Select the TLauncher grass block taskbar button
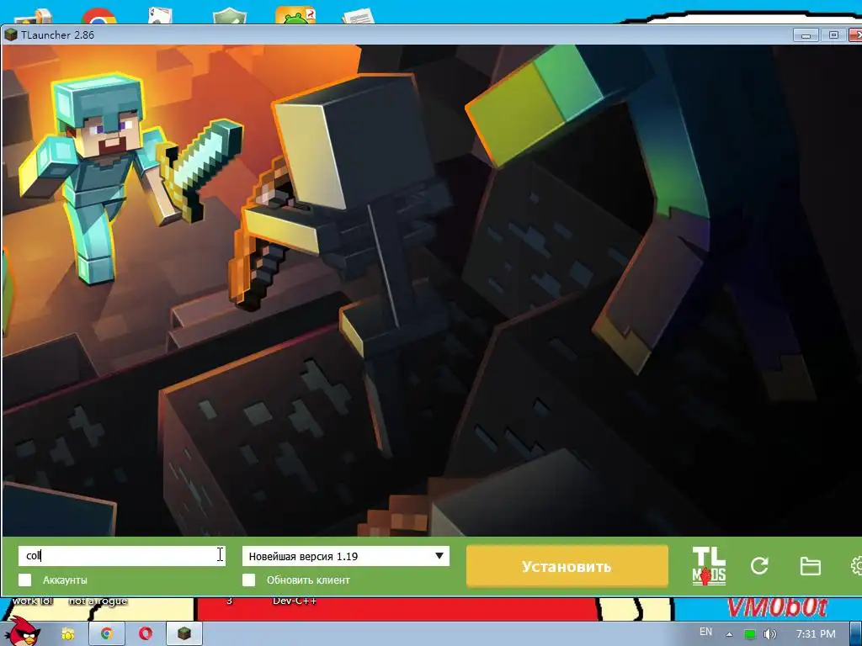 tap(184, 634)
